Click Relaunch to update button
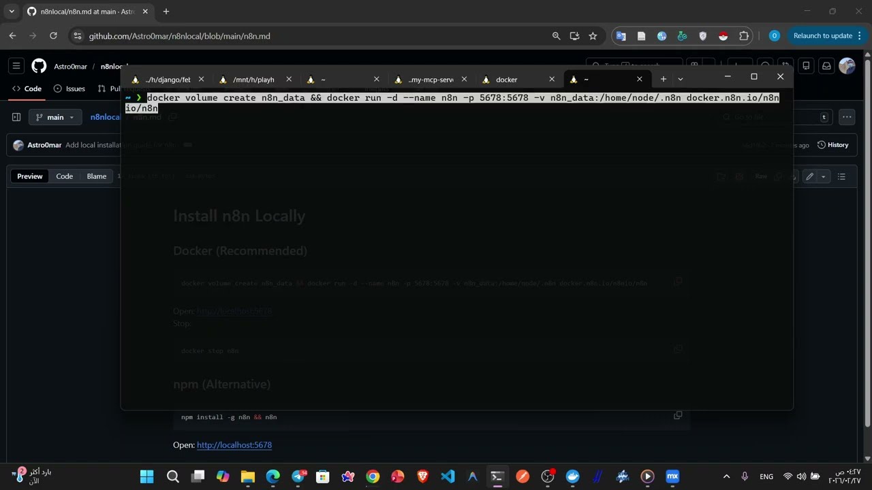This screenshot has height=490, width=872. (x=823, y=36)
